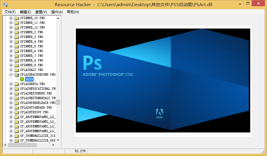Image resolution: width=267 pixels, height=156 pixels.
Task: Collapse the SPLASHBACKGROUND.PNG node
Action: [11, 74]
